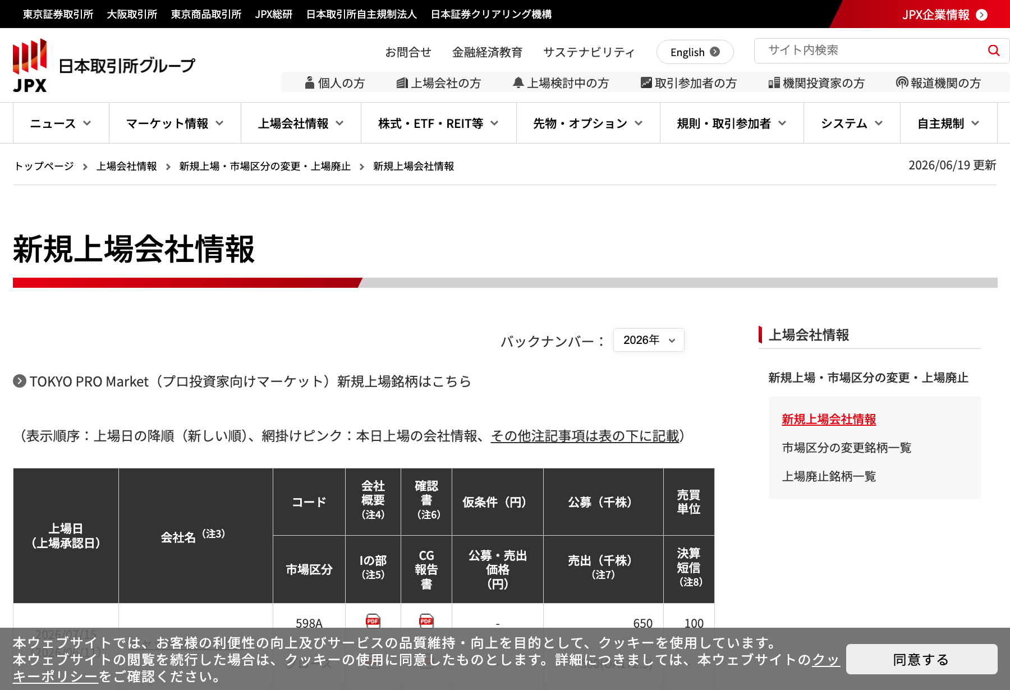Open the 会社概要 PDF for code 598A

[x=373, y=621]
